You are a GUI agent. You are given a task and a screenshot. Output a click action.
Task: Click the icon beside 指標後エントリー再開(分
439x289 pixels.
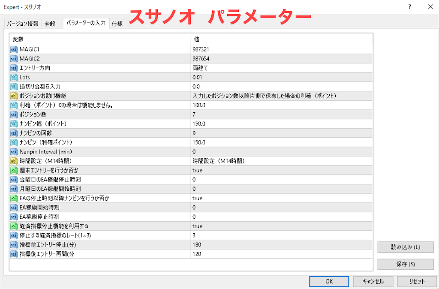click(x=14, y=254)
